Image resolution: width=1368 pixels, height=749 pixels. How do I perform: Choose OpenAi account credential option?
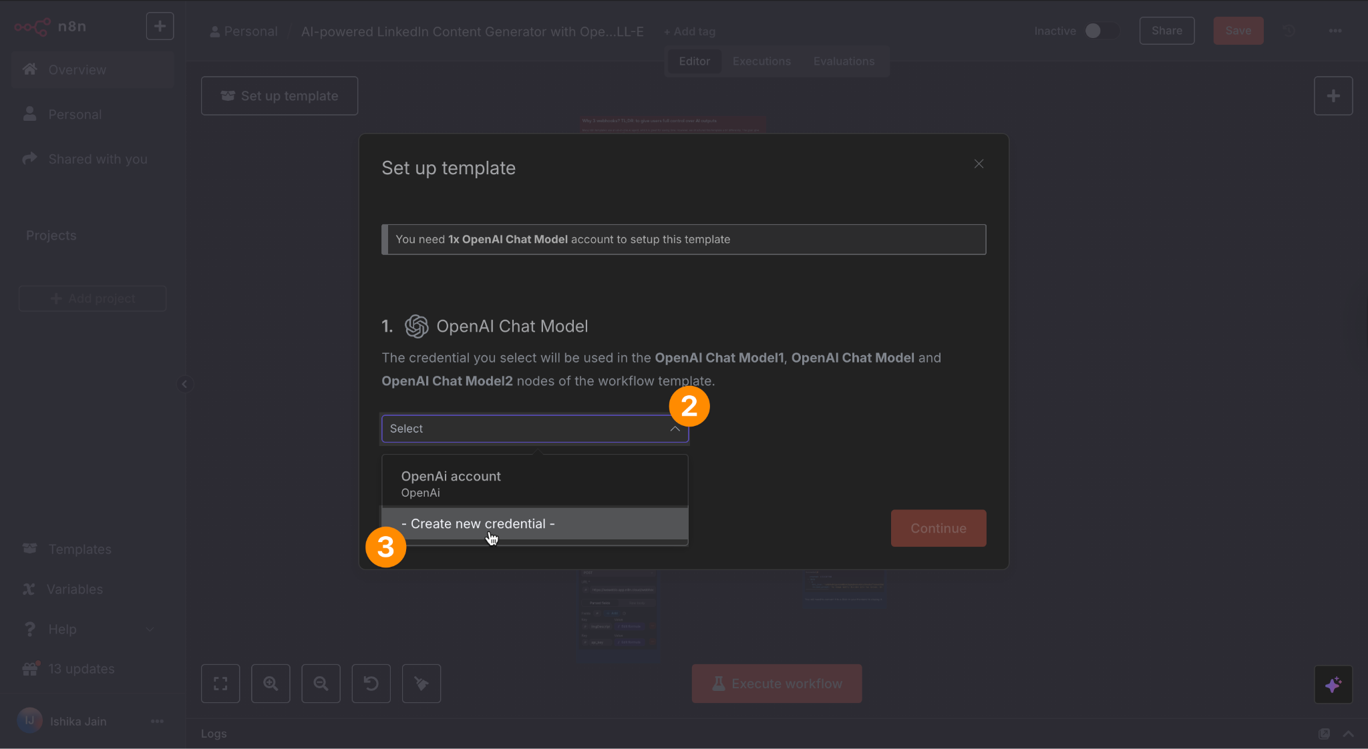tap(535, 484)
